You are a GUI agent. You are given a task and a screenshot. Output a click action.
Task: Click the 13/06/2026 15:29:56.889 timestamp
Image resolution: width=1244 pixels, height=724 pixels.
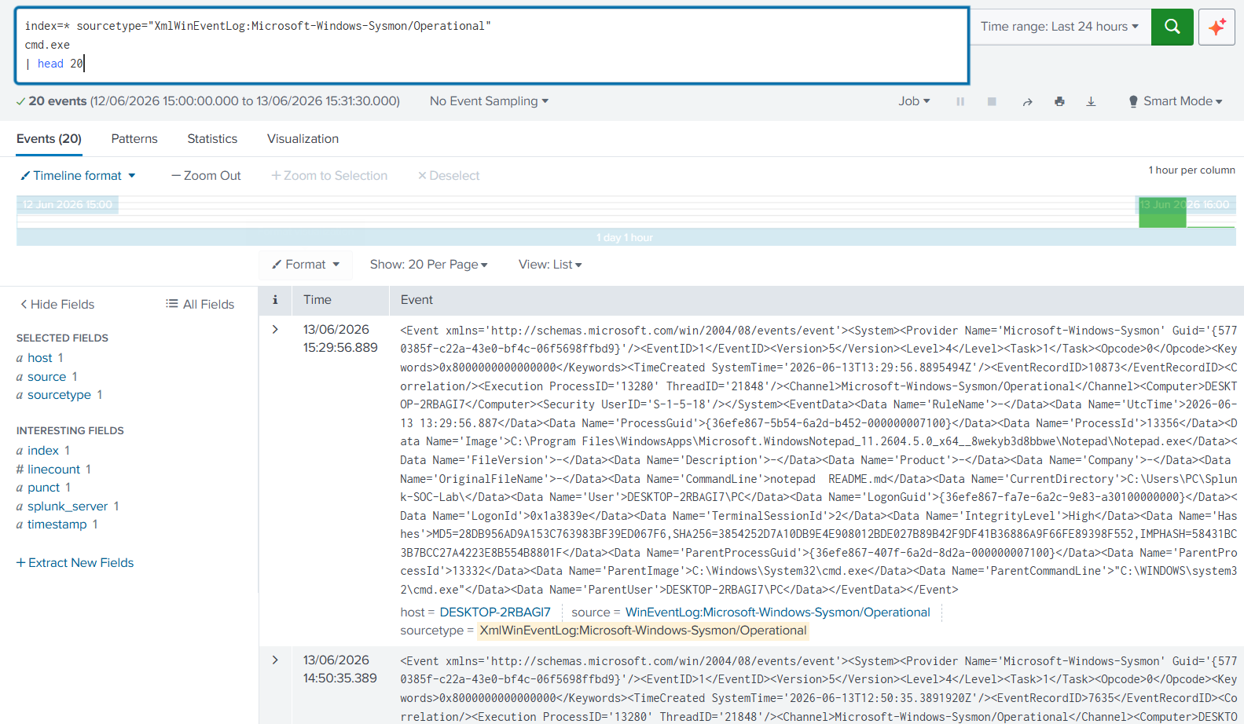pos(340,338)
